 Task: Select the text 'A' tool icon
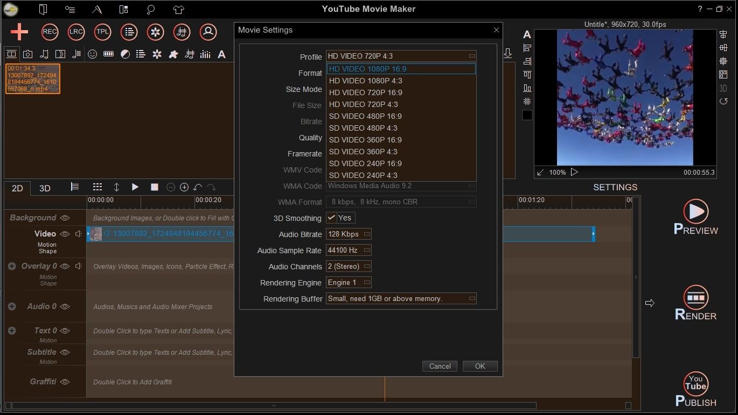click(x=222, y=54)
